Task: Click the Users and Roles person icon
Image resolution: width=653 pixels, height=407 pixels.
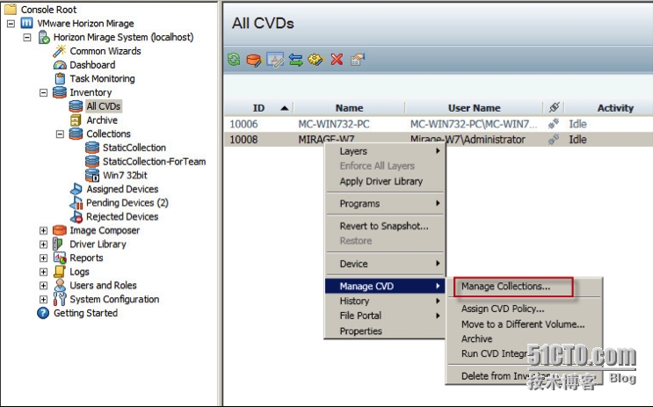Action: [x=60, y=286]
